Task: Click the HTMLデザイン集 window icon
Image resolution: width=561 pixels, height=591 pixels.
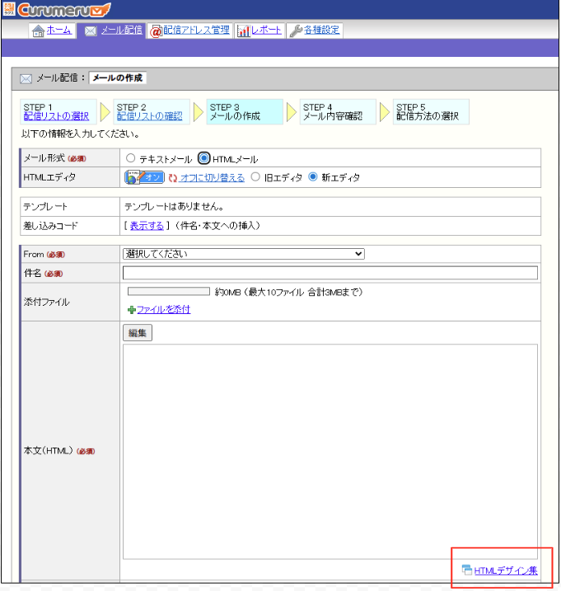Action: pos(466,570)
